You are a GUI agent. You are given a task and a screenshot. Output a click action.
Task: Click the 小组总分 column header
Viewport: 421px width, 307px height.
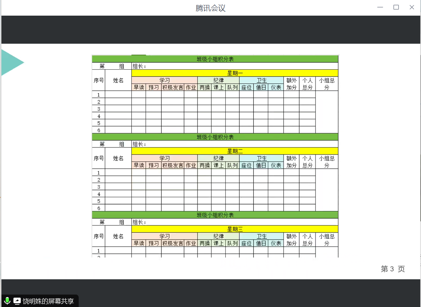[x=326, y=84]
